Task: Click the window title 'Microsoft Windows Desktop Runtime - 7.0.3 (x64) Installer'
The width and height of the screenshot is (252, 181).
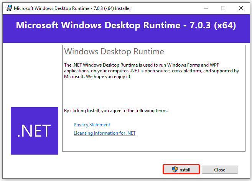Action: [x=72, y=8]
